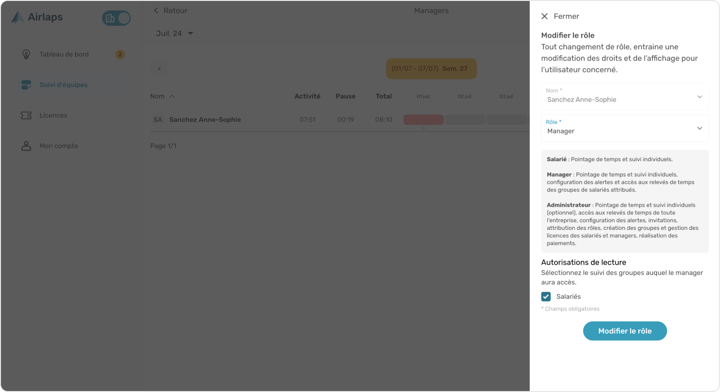The height and width of the screenshot is (392, 720).
Task: Open the Rôle dropdown showing Manager
Action: coord(625,128)
